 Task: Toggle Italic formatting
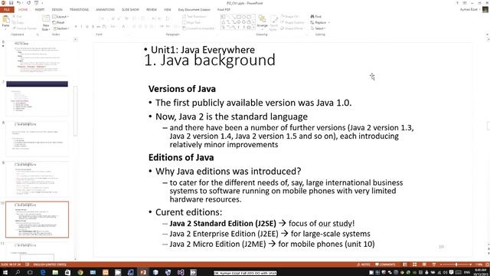pyautogui.click(x=82, y=27)
